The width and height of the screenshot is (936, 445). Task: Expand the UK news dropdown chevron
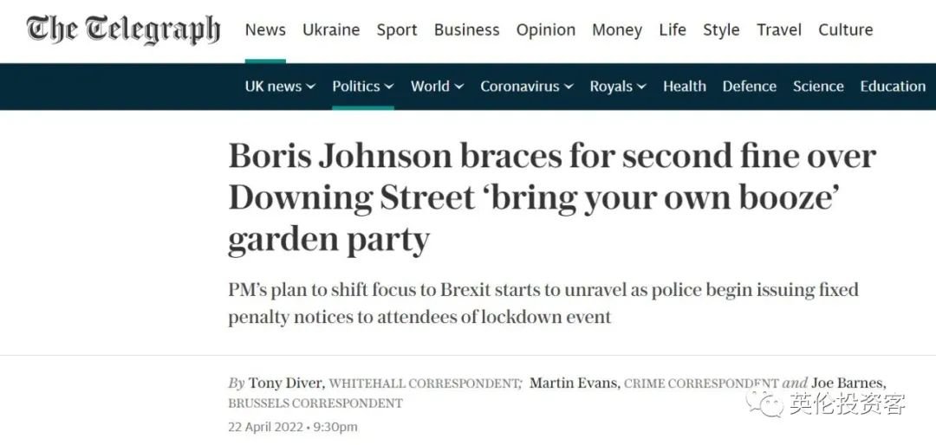point(310,87)
